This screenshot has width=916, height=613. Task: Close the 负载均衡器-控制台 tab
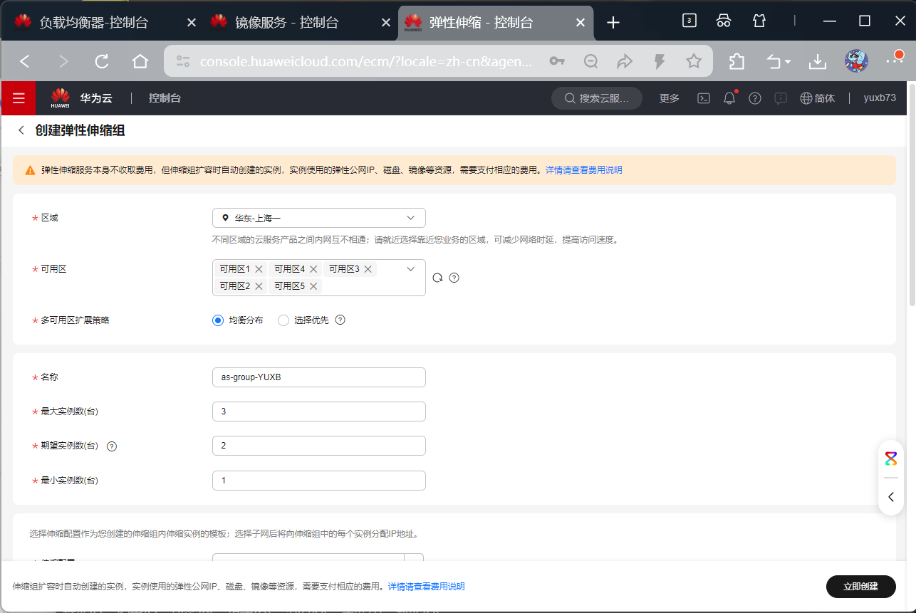coord(191,22)
